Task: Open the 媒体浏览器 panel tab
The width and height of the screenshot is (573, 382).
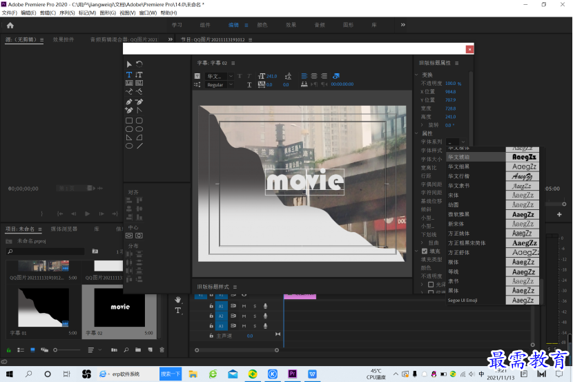Action: coord(64,229)
